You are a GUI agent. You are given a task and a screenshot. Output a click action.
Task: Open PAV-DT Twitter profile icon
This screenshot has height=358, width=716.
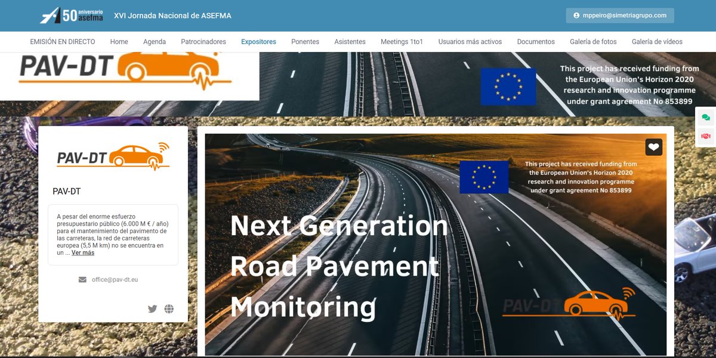coord(152,308)
